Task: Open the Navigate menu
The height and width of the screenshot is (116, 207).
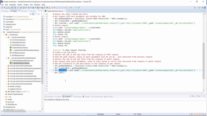Action: [x=13, y=5]
